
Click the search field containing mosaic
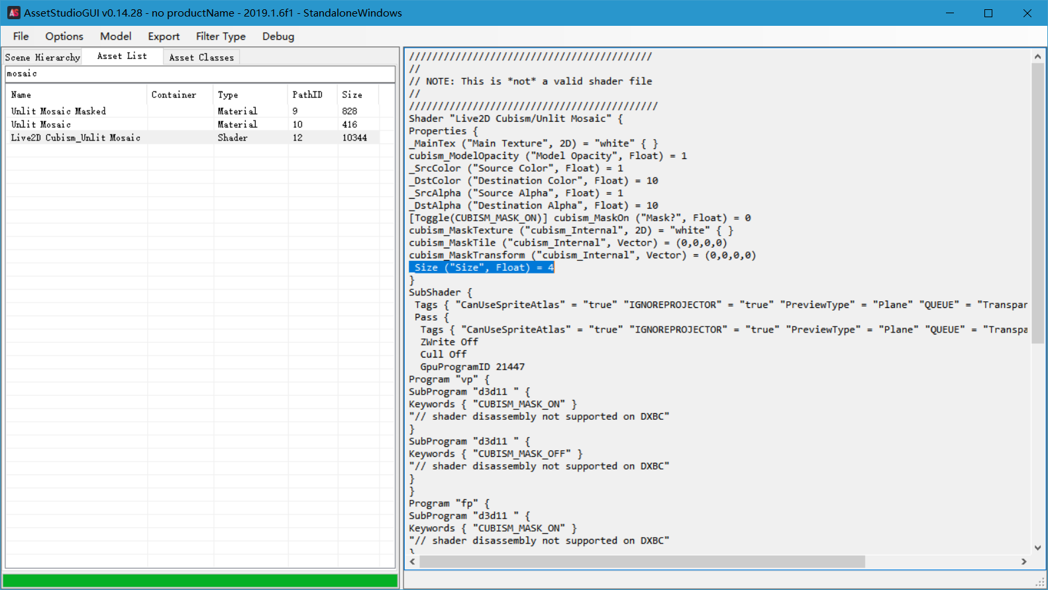(199, 74)
